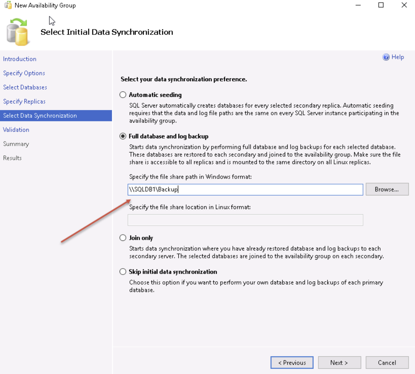Click the Browse... button

click(x=387, y=189)
